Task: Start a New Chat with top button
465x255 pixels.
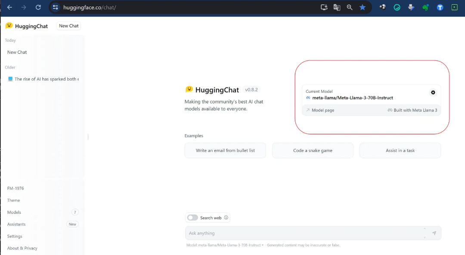Action: 69,26
